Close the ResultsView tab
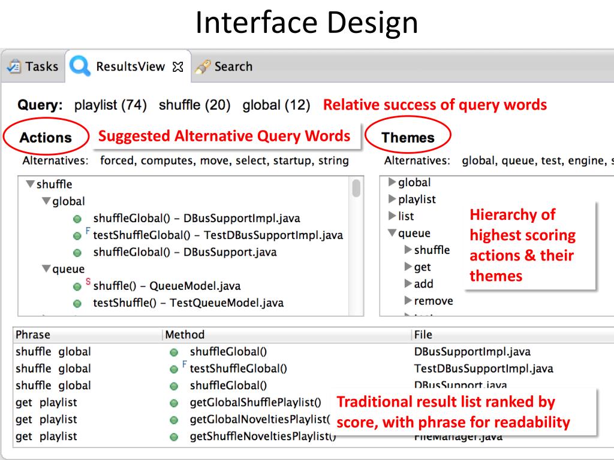The height and width of the screenshot is (460, 614). [x=177, y=67]
